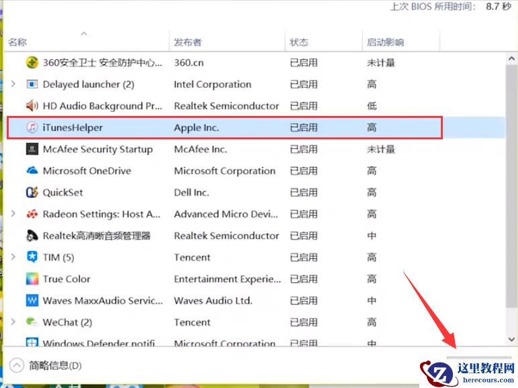Click the scrollbar up arrow
This screenshot has width=518, height=388.
pyautogui.click(x=511, y=59)
